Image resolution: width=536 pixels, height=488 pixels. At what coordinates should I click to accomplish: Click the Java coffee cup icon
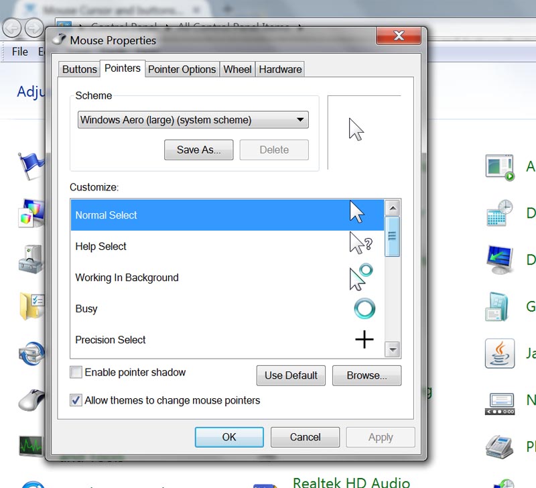pyautogui.click(x=499, y=353)
